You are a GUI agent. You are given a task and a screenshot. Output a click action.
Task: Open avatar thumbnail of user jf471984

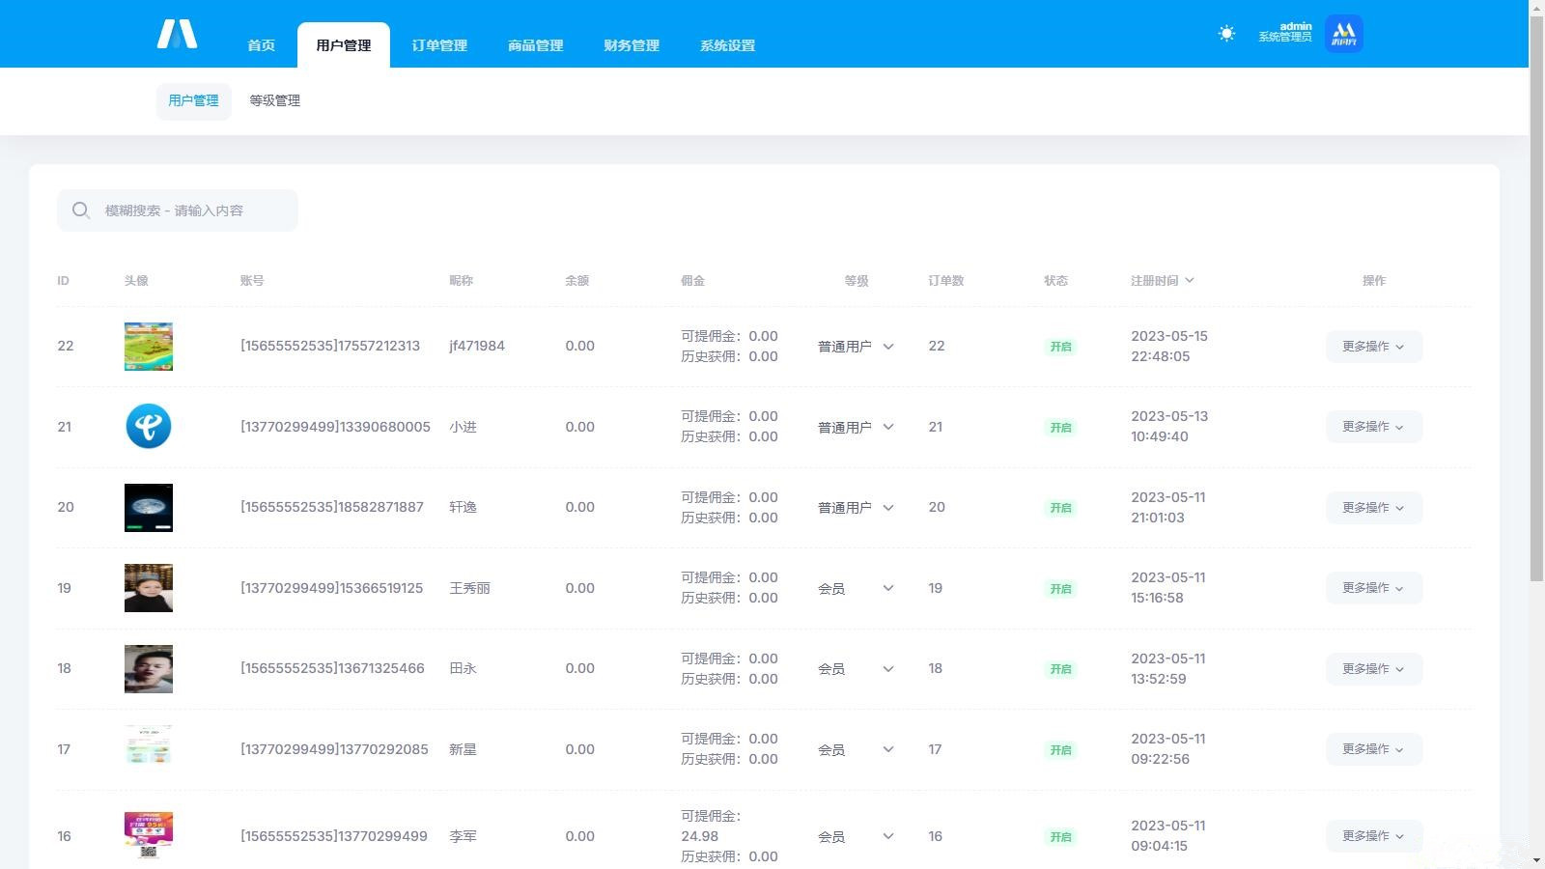(149, 347)
